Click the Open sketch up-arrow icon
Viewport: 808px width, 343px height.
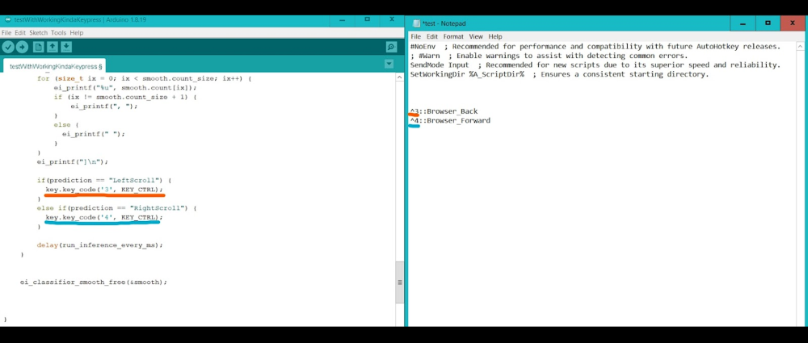[52, 48]
